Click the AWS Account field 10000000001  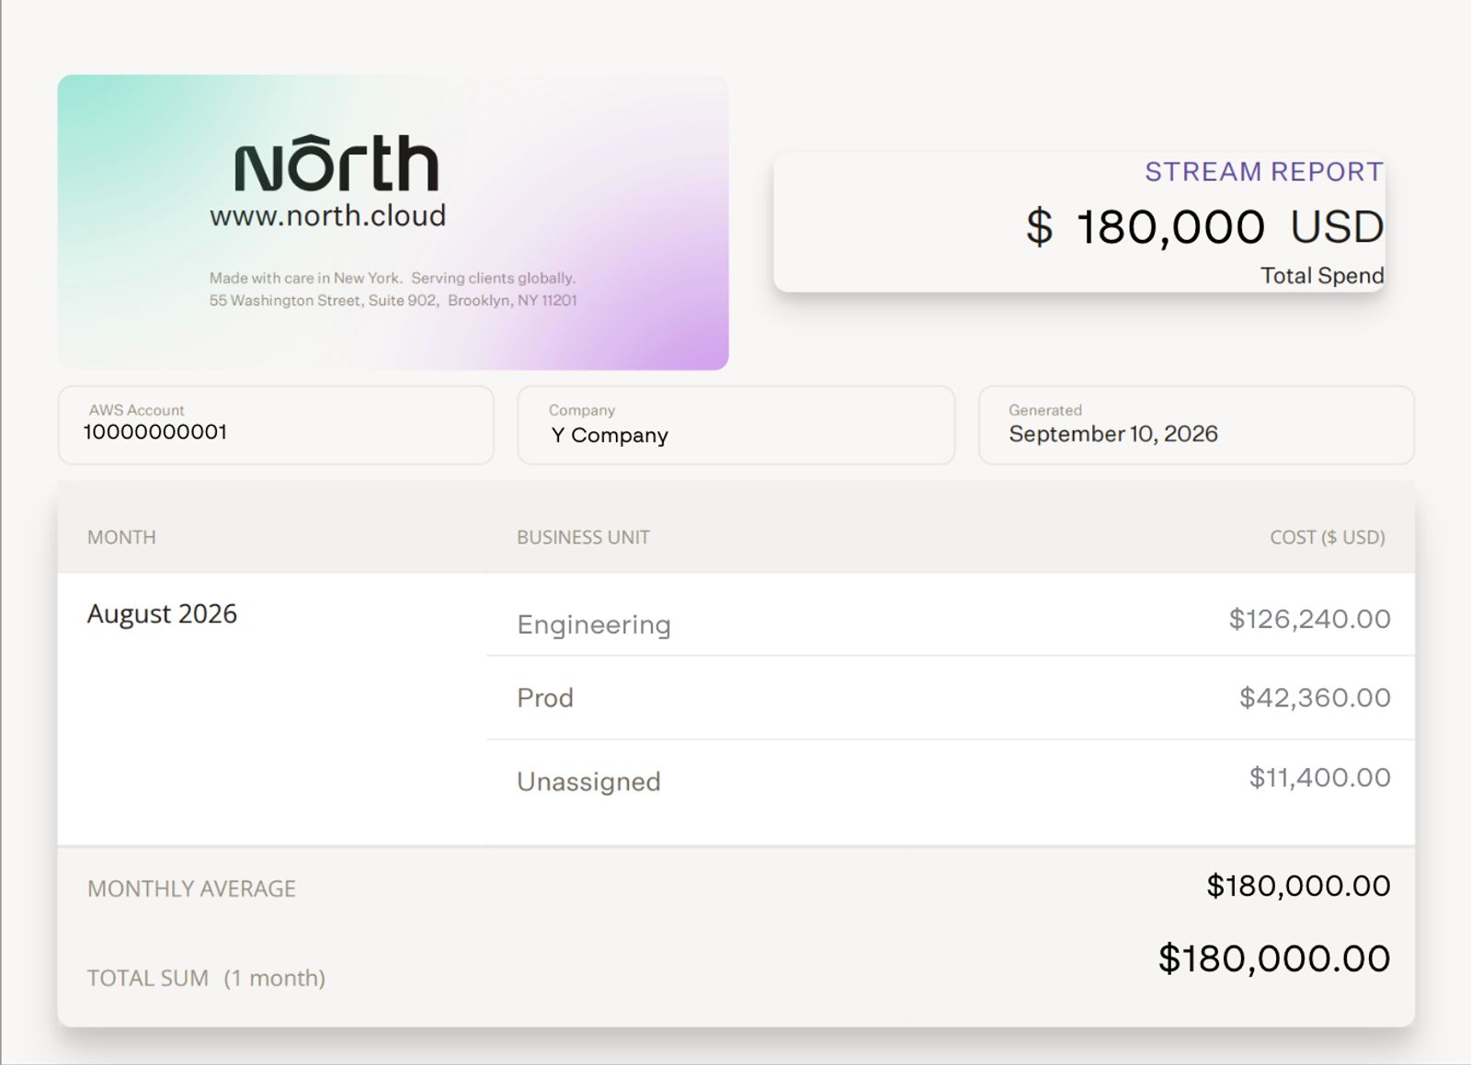276,425
